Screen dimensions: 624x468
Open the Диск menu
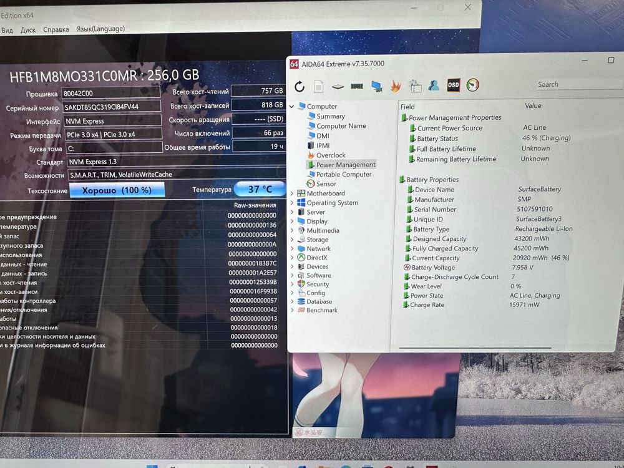(x=28, y=30)
